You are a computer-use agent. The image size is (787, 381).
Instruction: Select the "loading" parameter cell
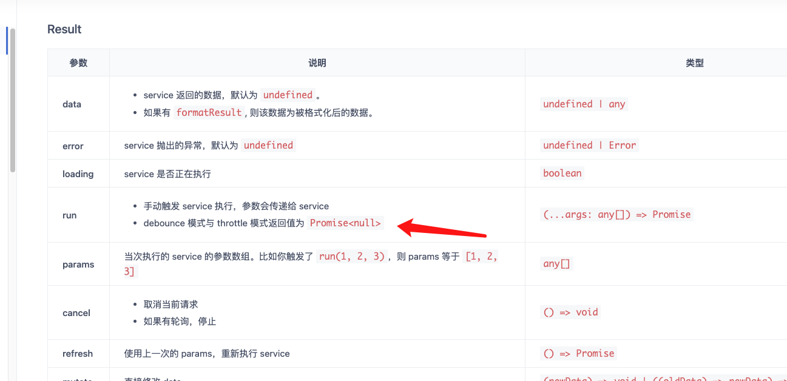78,174
